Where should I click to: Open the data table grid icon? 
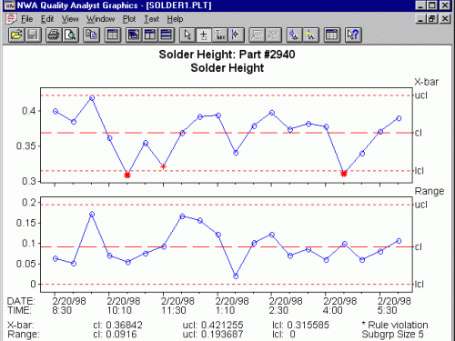pyautogui.click(x=331, y=35)
